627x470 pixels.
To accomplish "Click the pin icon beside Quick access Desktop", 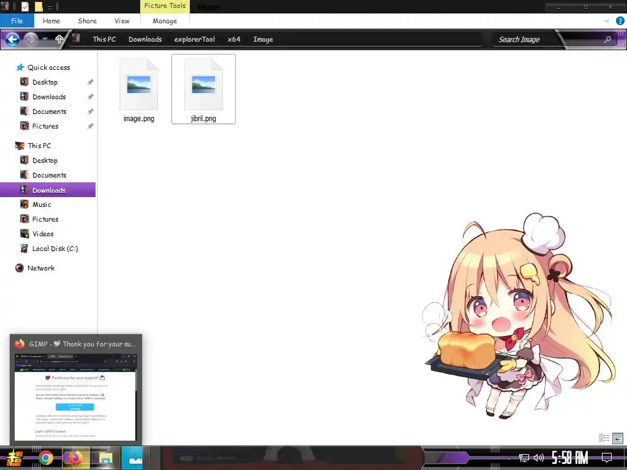I will point(91,82).
